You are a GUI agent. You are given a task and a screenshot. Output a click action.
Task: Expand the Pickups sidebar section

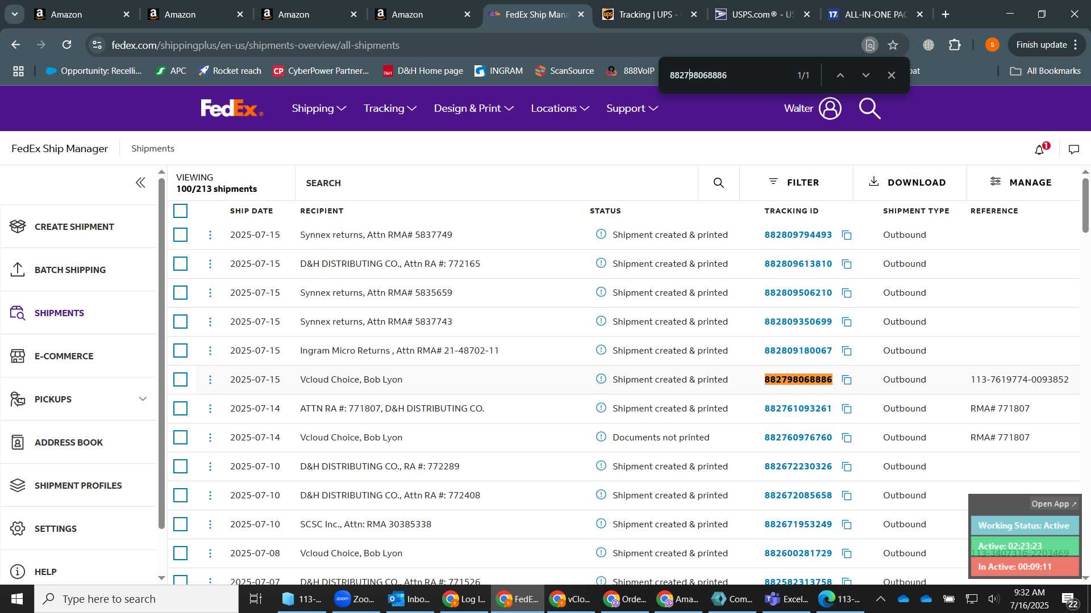click(x=143, y=399)
